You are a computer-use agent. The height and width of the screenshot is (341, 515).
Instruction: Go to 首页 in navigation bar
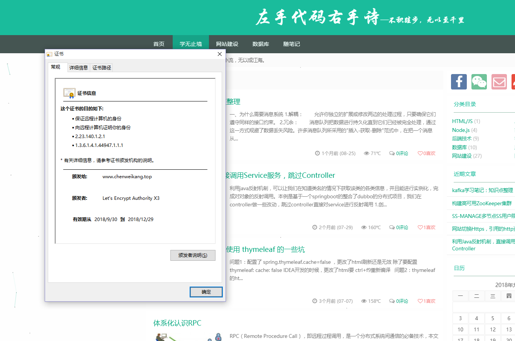point(159,44)
